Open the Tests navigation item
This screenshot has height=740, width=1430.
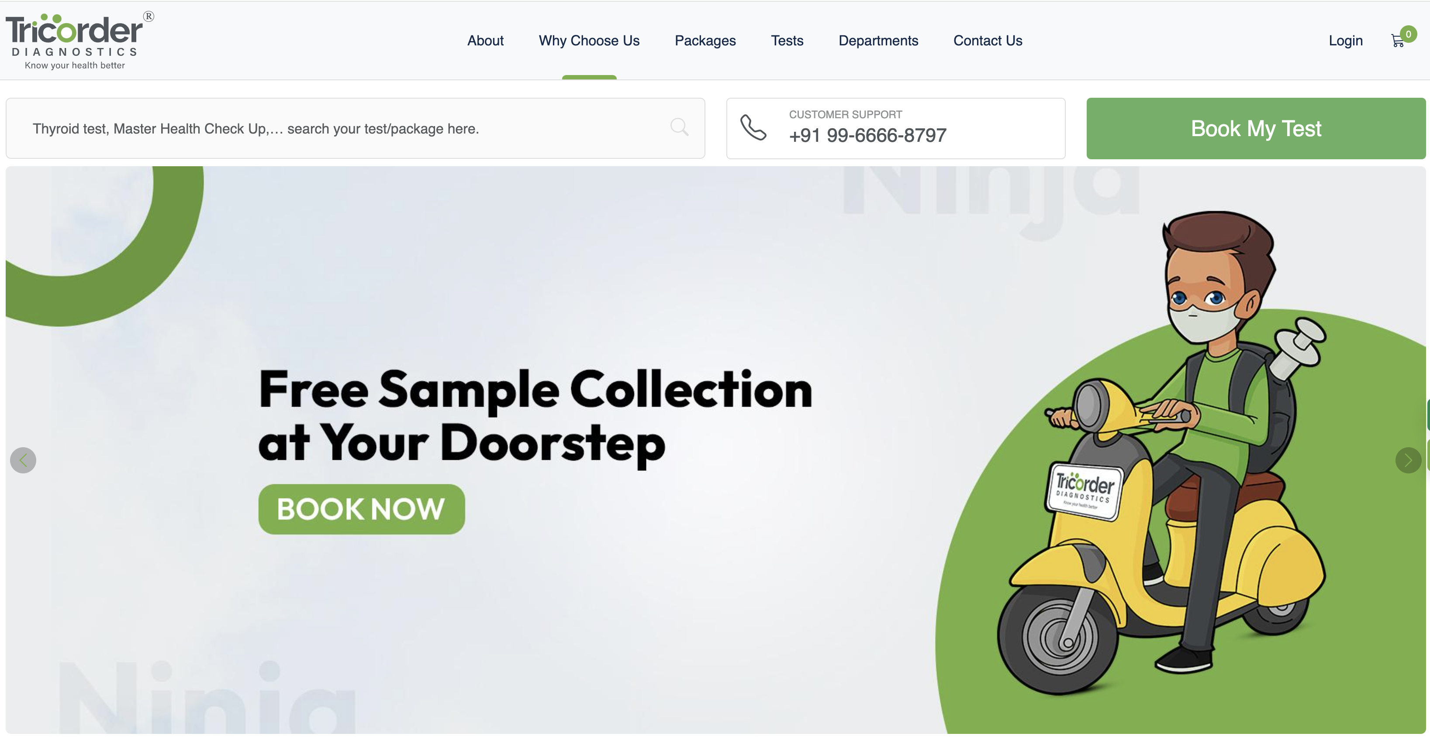pos(787,41)
